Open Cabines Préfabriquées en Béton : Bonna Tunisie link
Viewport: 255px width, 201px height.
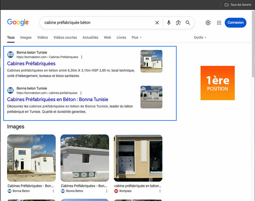click(57, 100)
